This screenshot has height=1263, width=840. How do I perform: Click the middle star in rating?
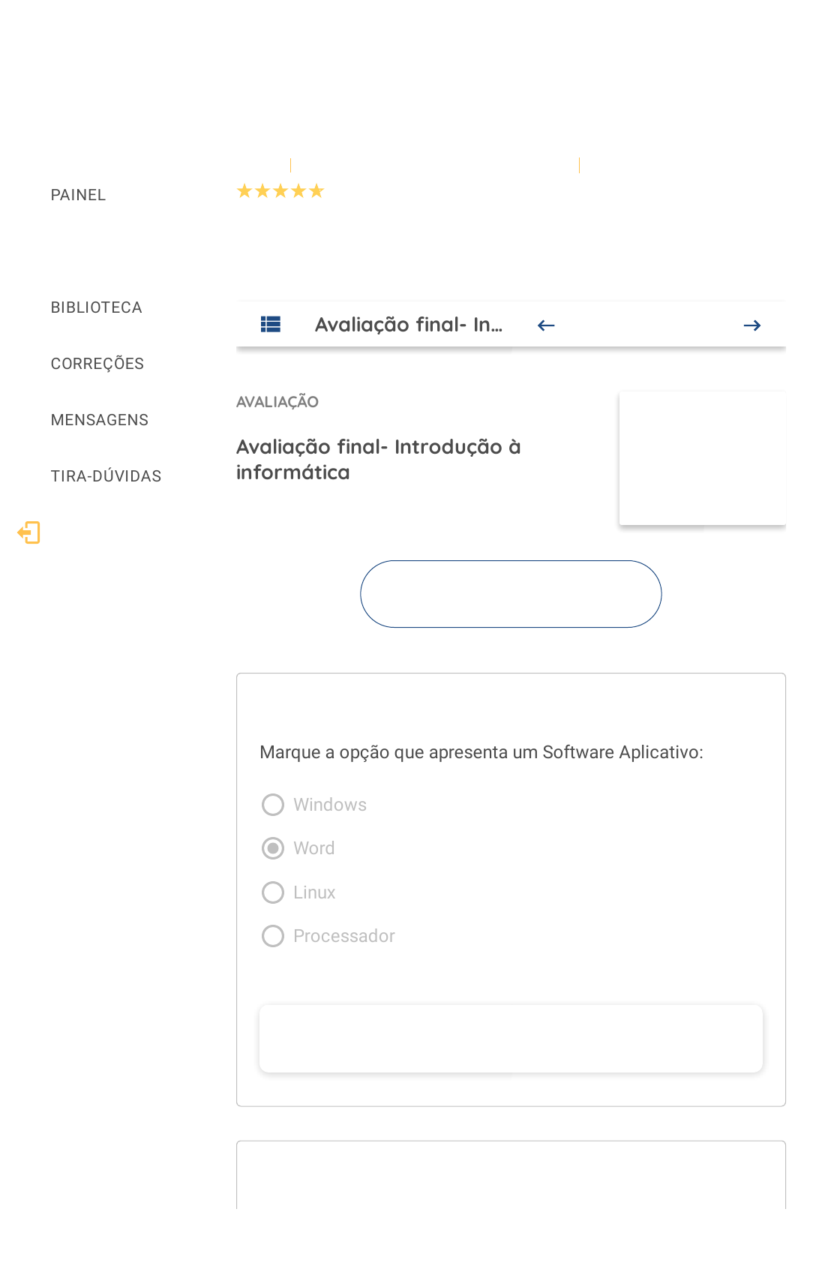coord(280,191)
